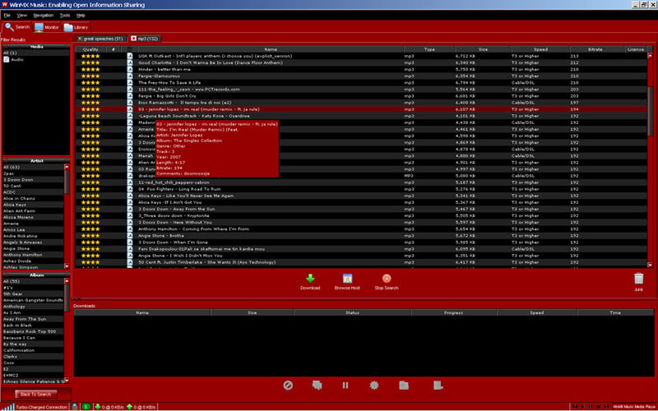This screenshot has width=658, height=411.
Task: Select the great speeches (51) results tab
Action: [x=103, y=39]
